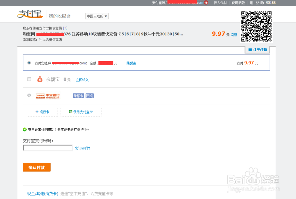Click the 忘记密码 forgot password link

coord(82,148)
